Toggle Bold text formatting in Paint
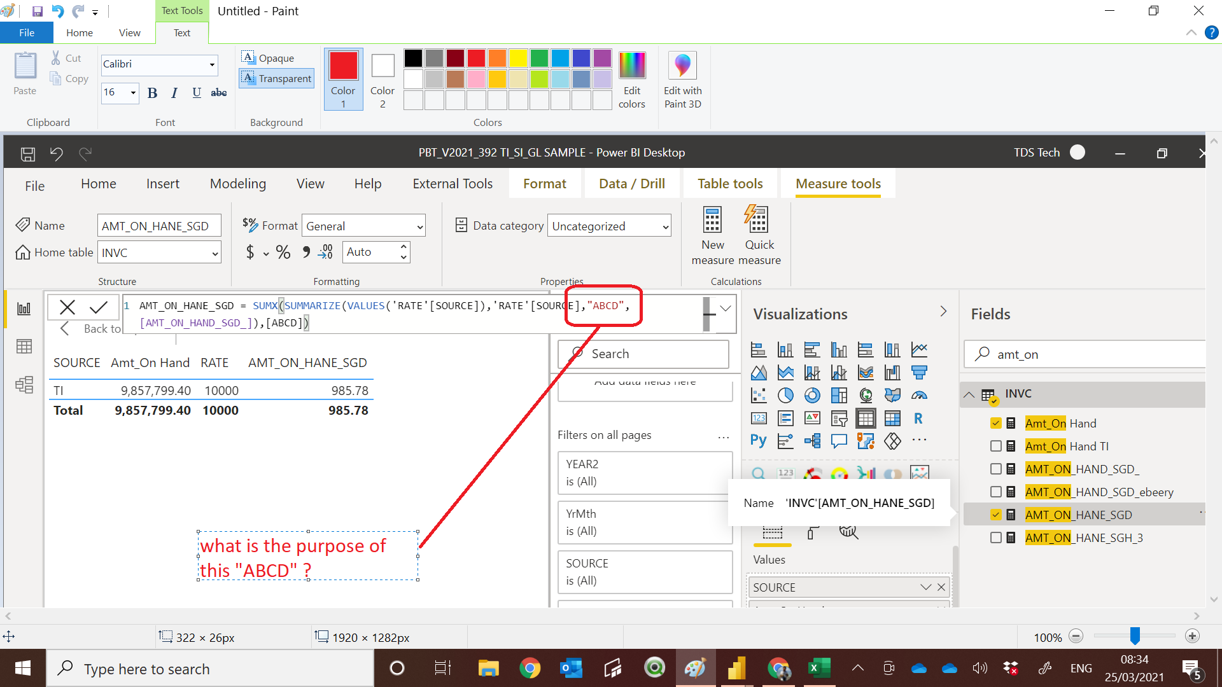 pos(152,93)
